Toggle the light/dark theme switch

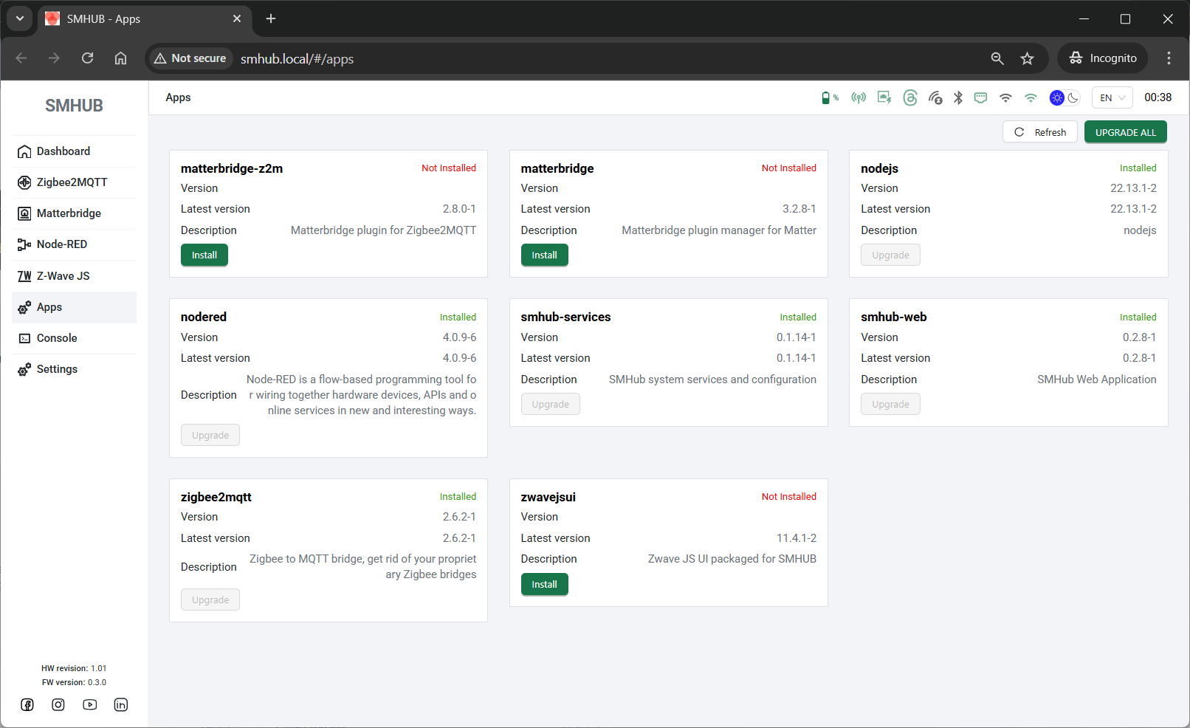[x=1065, y=97]
